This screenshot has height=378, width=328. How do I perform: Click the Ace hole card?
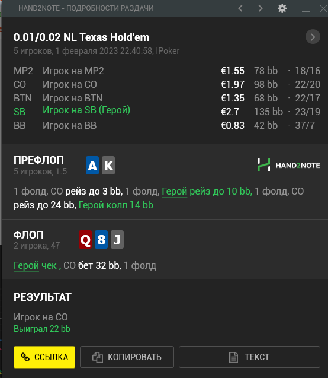pyautogui.click(x=92, y=166)
